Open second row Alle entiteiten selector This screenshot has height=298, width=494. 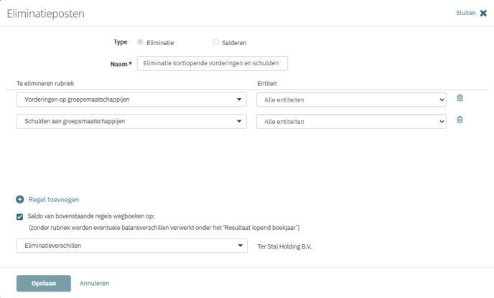(351, 121)
